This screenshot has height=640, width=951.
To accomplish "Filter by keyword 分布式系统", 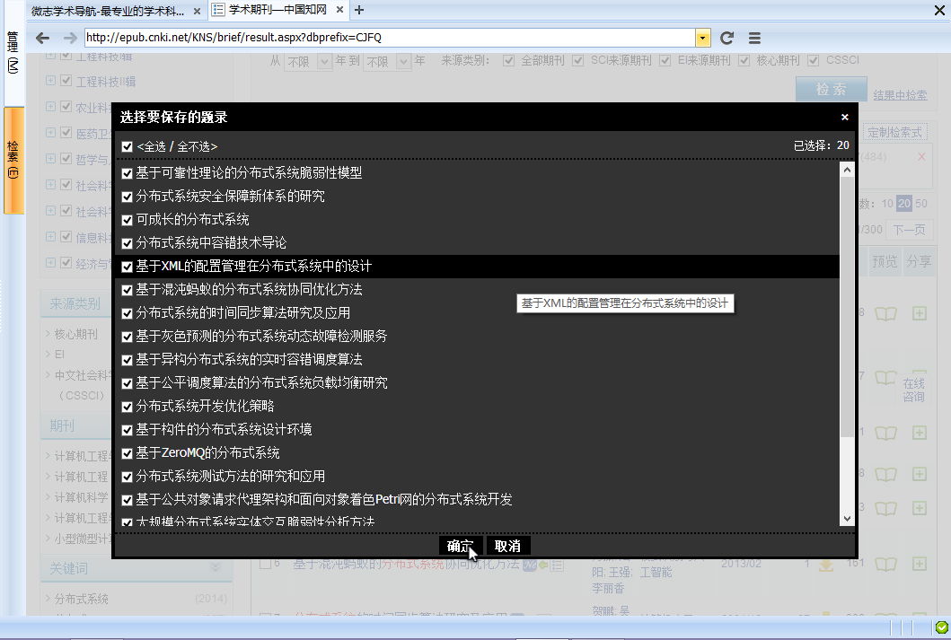I will pyautogui.click(x=82, y=599).
